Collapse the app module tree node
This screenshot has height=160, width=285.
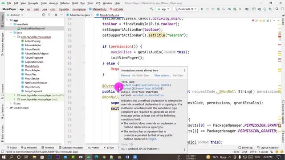[7, 20]
